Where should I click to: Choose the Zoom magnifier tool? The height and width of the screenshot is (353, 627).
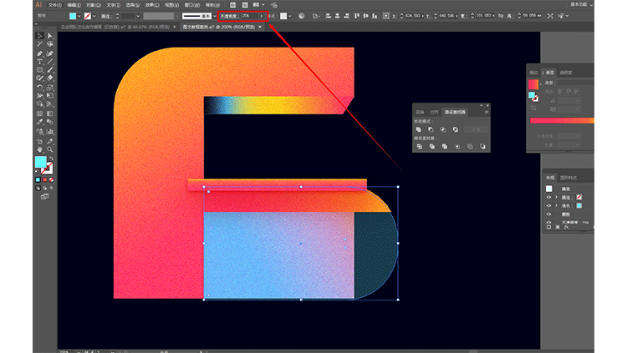[50, 149]
